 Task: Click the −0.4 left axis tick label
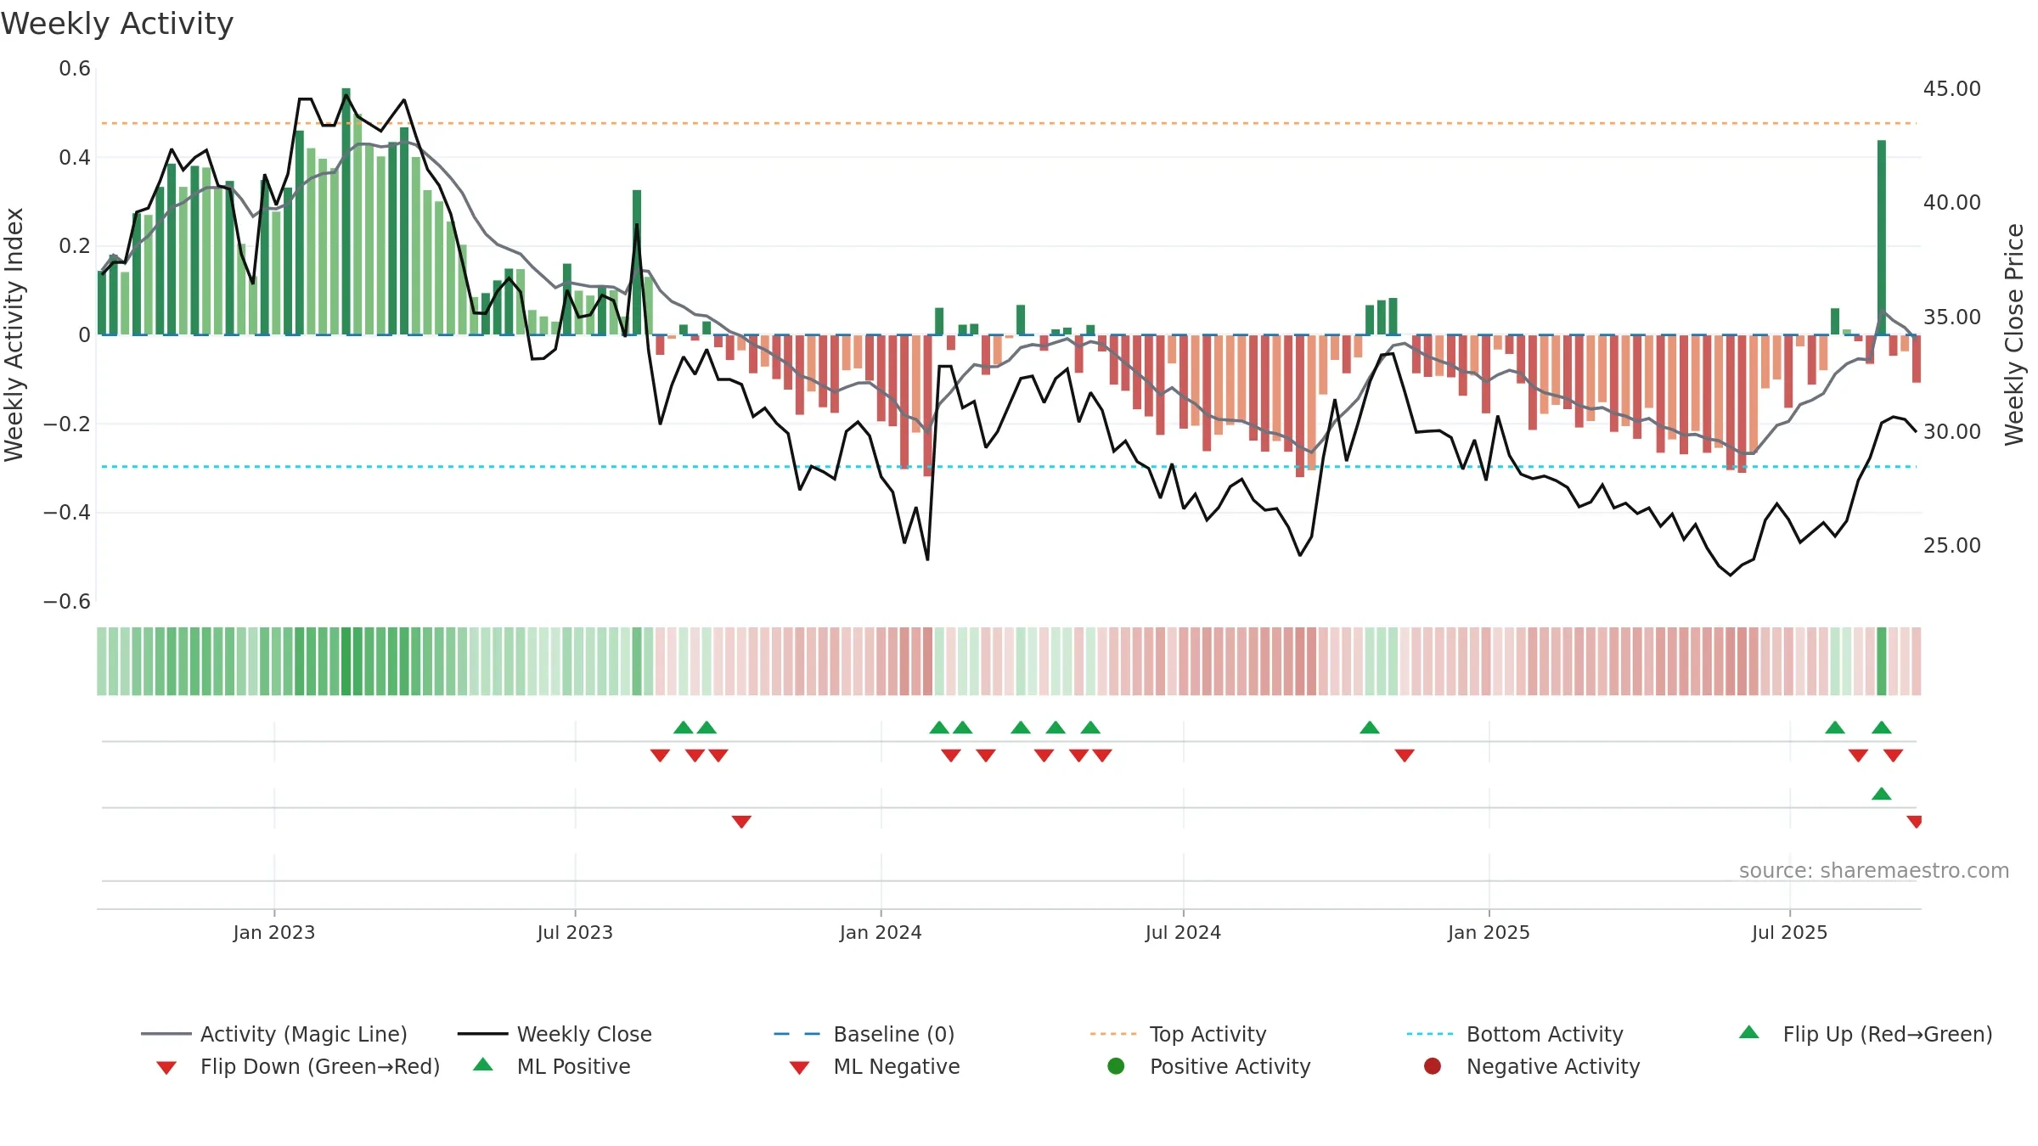click(x=67, y=513)
